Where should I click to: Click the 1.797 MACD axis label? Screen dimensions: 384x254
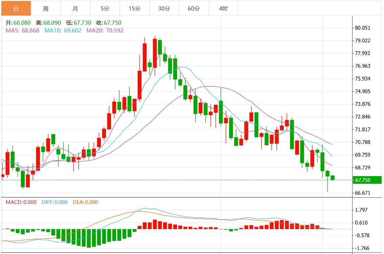361,210
